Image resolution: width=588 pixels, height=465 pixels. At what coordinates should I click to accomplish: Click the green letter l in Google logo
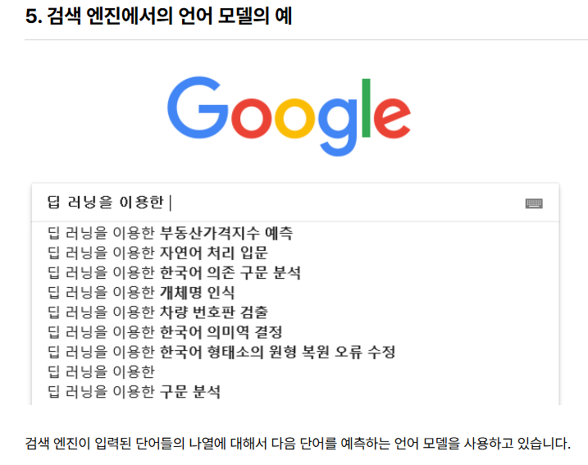[x=366, y=108]
